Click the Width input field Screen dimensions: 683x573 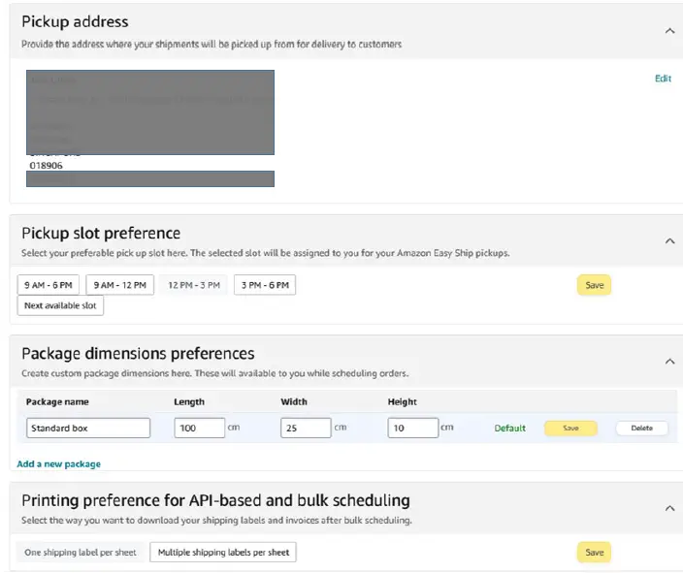point(306,428)
